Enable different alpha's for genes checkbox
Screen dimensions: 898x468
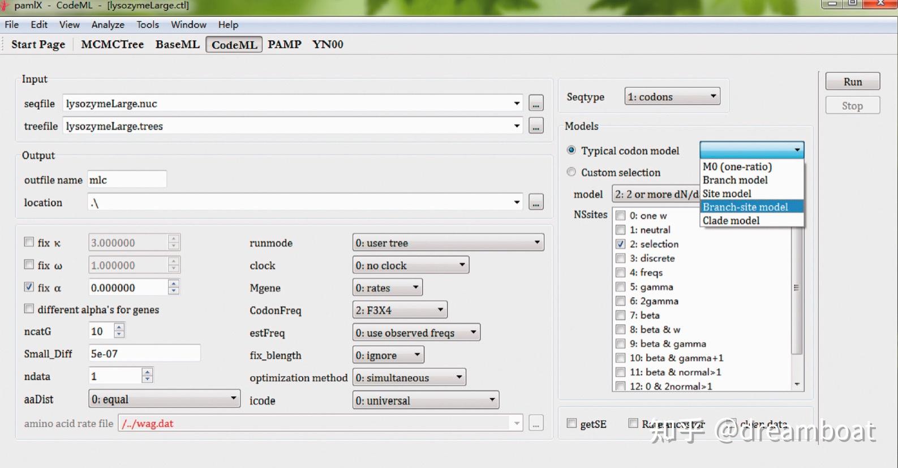point(29,309)
